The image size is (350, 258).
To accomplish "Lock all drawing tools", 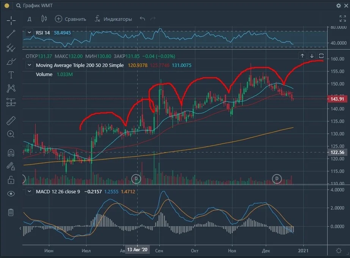I will click(x=11, y=180).
